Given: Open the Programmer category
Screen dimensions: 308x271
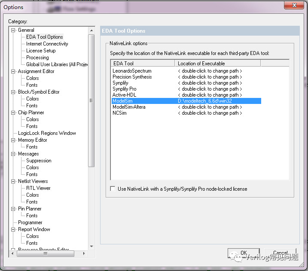Looking at the screenshot, I should [30, 222].
